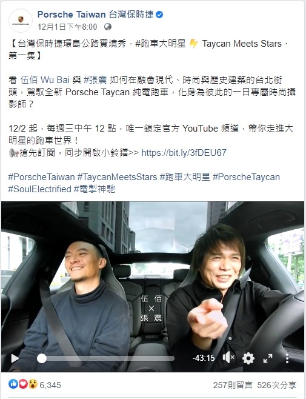Open the post timestamp 12月1日下午8:00
The height and width of the screenshot is (399, 306).
[67, 27]
